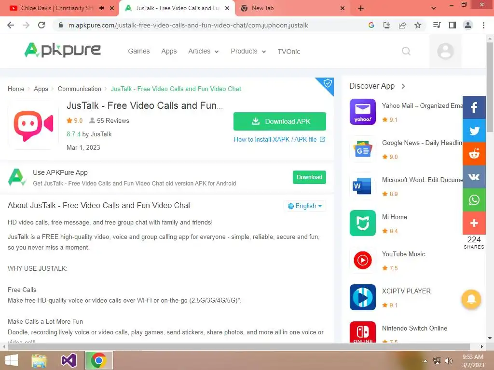Toggle the Chrome side panel
Image resolution: width=494 pixels, height=370 pixels.
pyautogui.click(x=453, y=25)
